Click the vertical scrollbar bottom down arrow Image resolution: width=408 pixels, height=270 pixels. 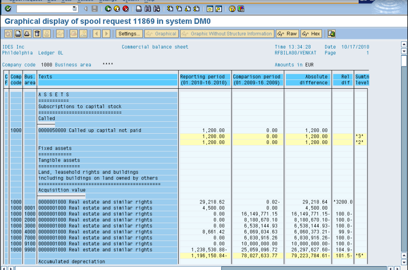[404, 262]
